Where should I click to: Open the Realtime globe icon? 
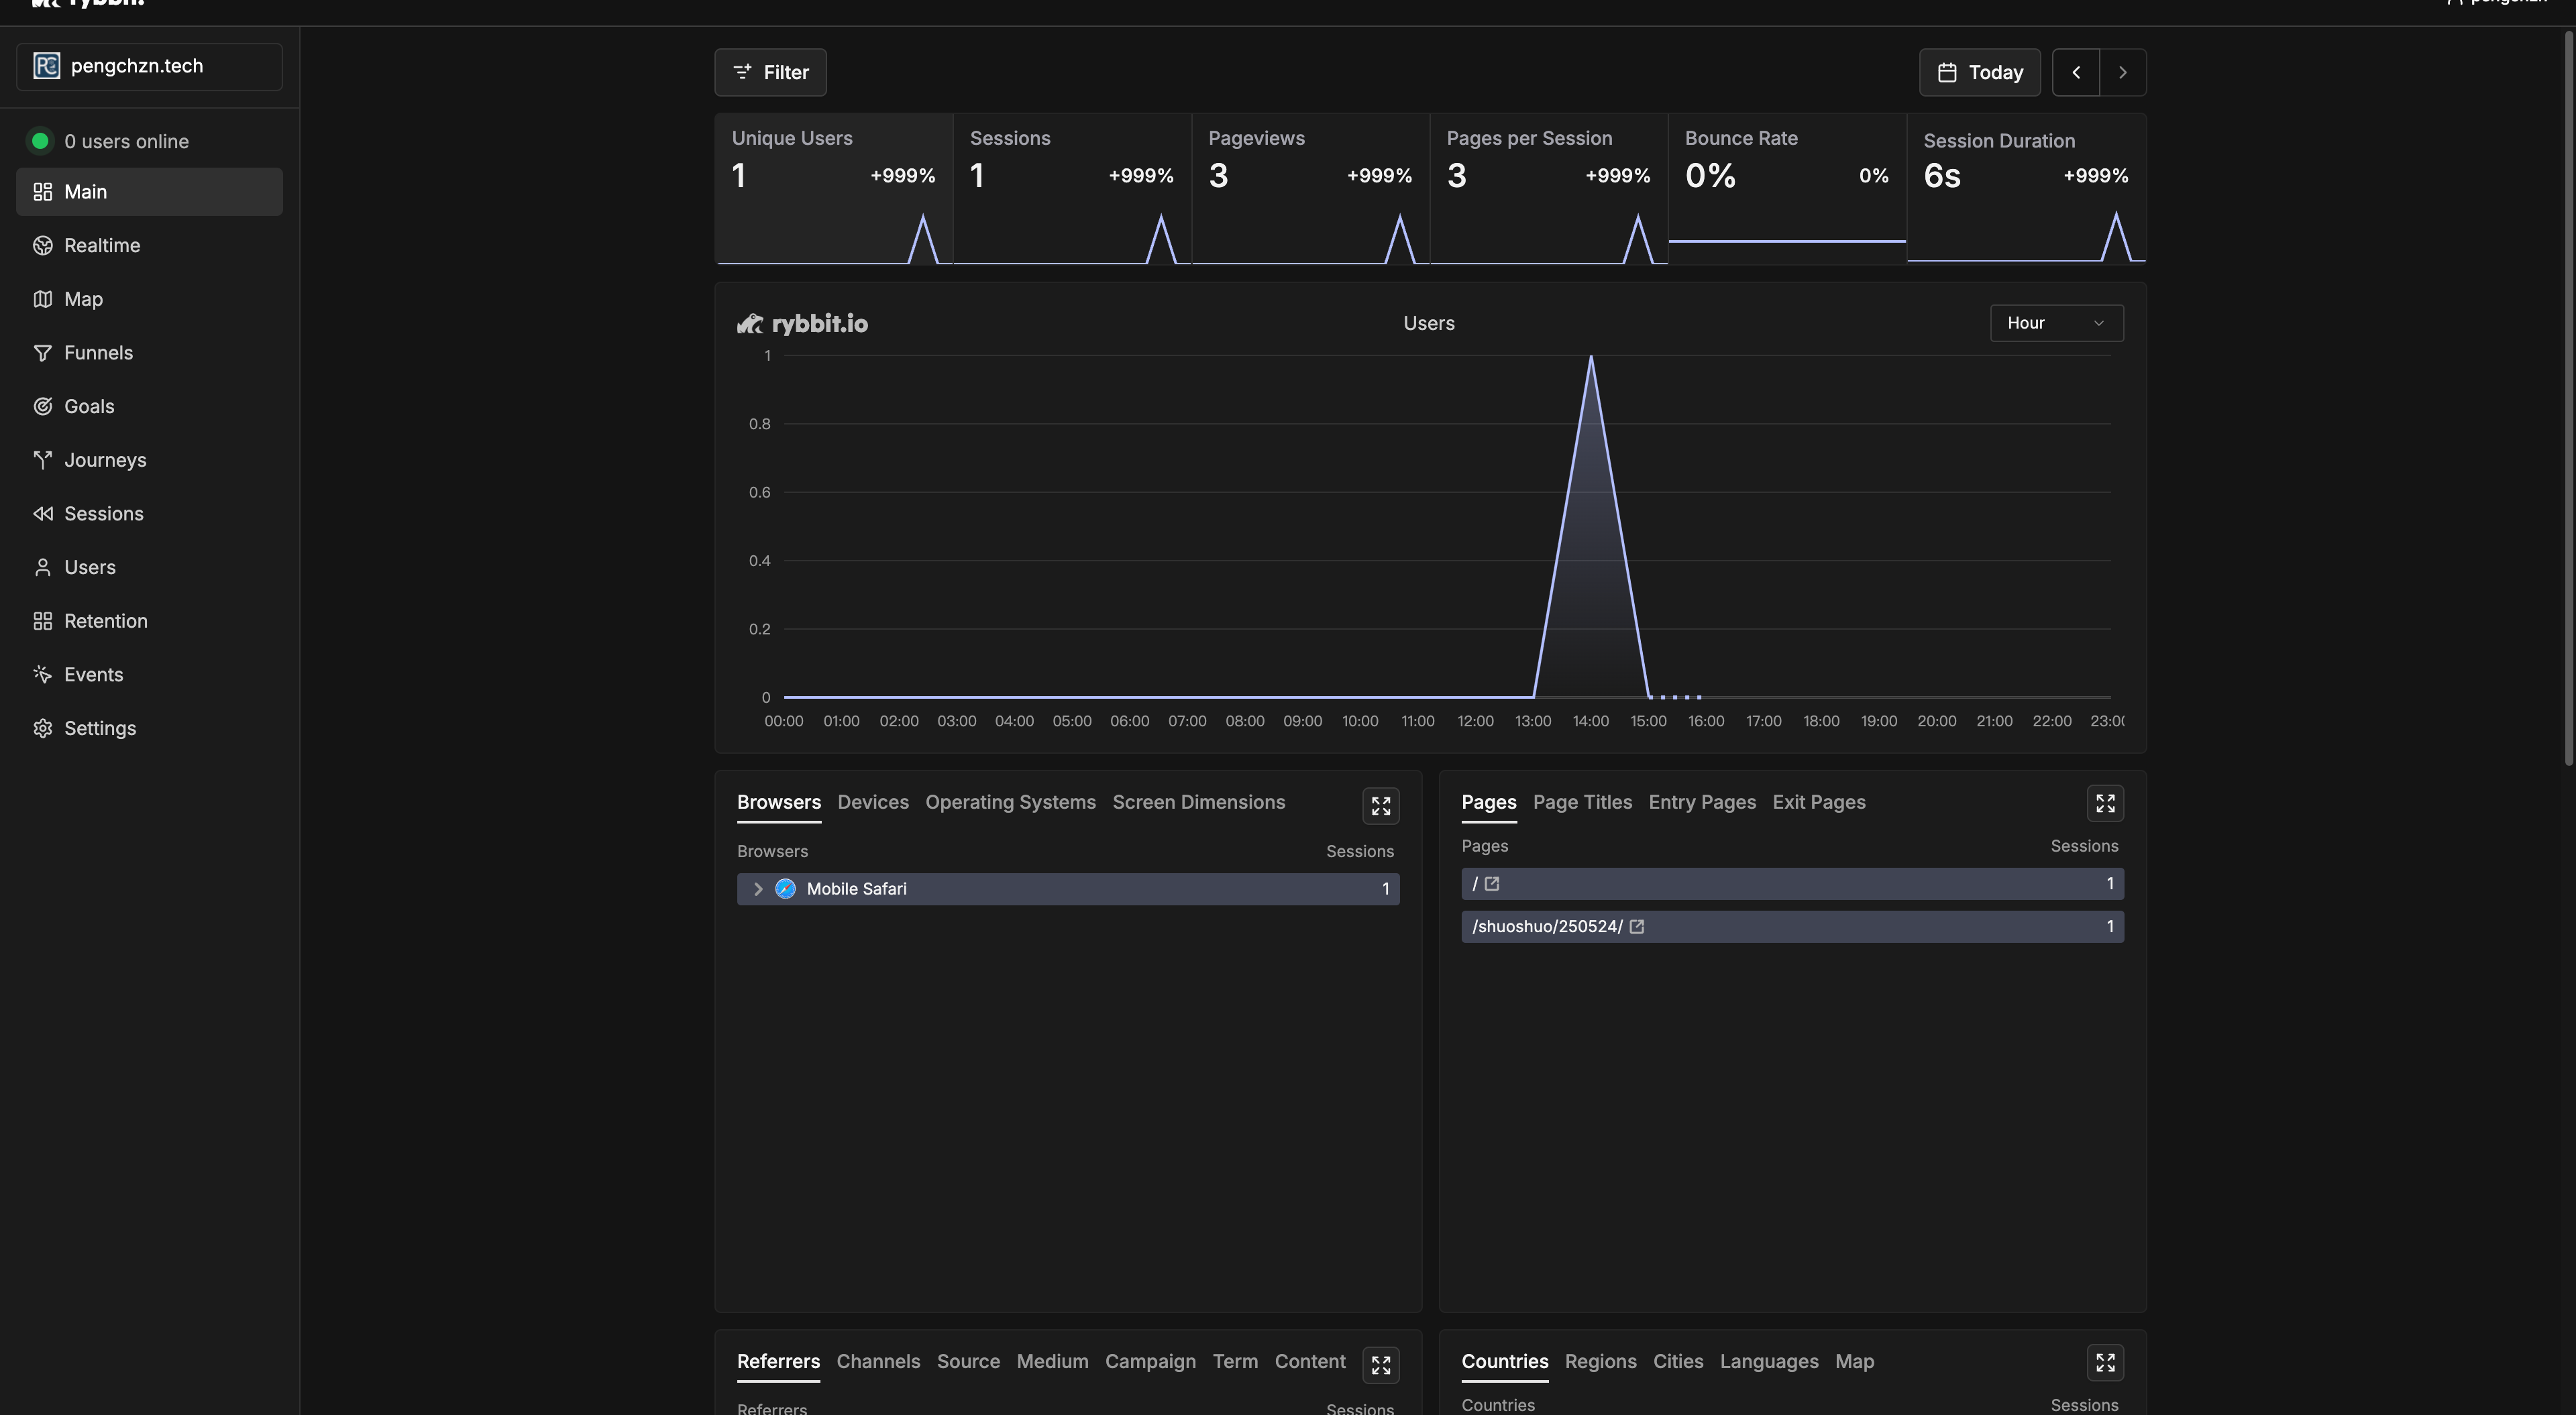click(x=42, y=246)
